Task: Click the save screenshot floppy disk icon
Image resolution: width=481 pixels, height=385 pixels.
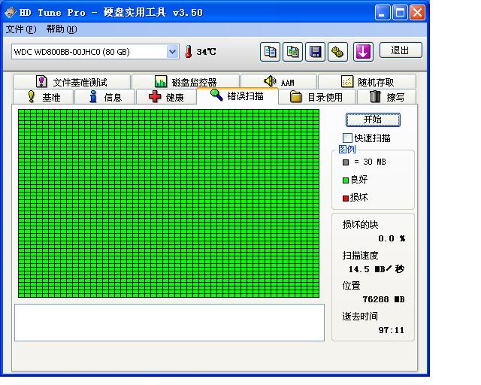Action: 315,52
